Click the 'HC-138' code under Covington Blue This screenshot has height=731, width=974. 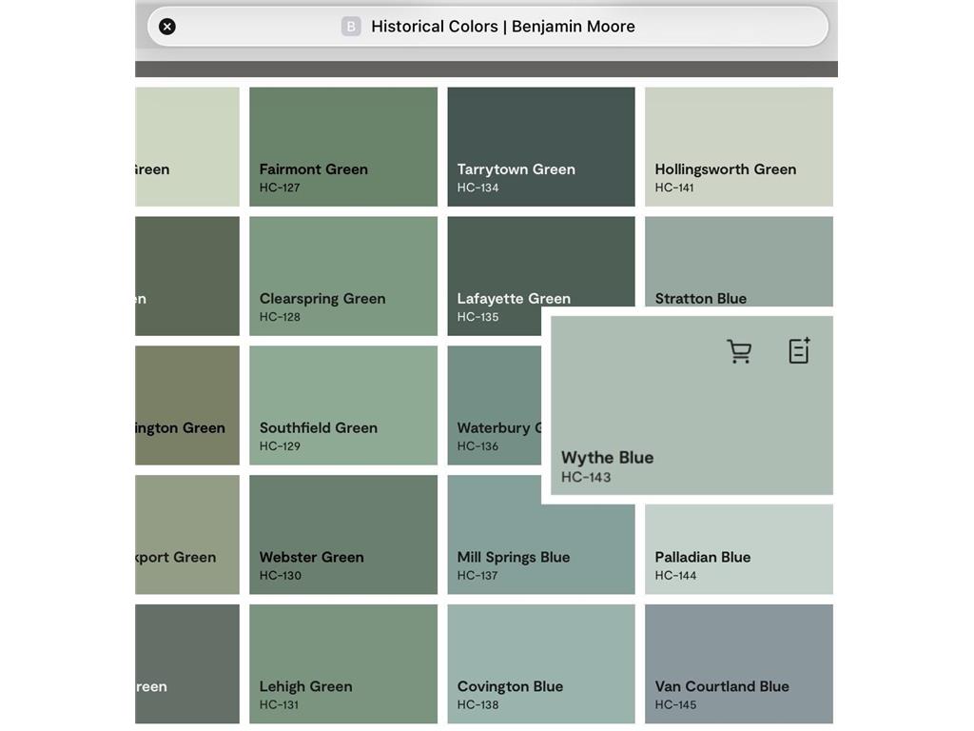477,705
